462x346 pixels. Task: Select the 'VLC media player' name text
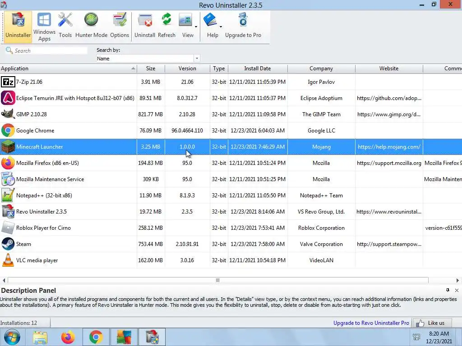point(37,260)
